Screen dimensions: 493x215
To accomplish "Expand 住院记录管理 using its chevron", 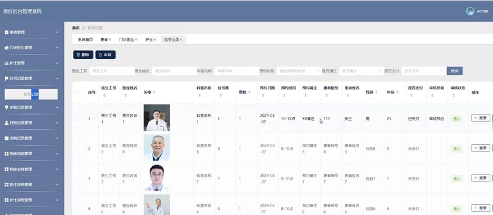I will [57, 123].
